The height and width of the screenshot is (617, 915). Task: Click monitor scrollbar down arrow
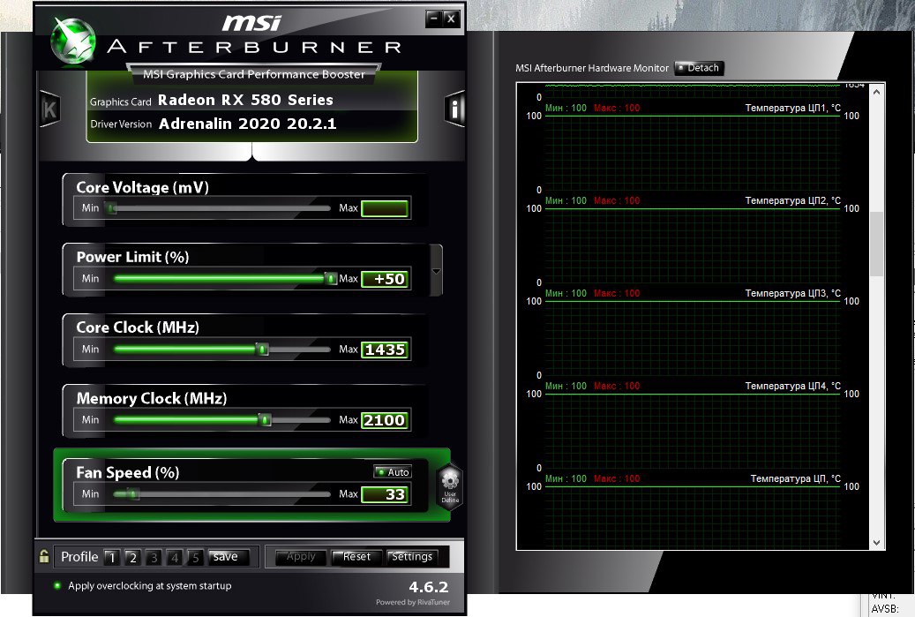point(876,542)
